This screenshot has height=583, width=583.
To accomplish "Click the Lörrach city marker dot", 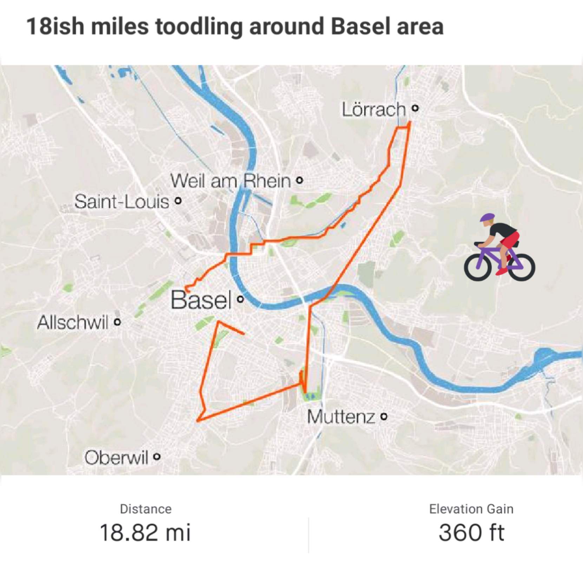I will point(415,108).
